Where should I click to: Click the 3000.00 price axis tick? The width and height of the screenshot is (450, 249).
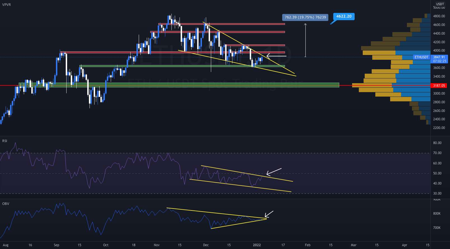coord(439,94)
